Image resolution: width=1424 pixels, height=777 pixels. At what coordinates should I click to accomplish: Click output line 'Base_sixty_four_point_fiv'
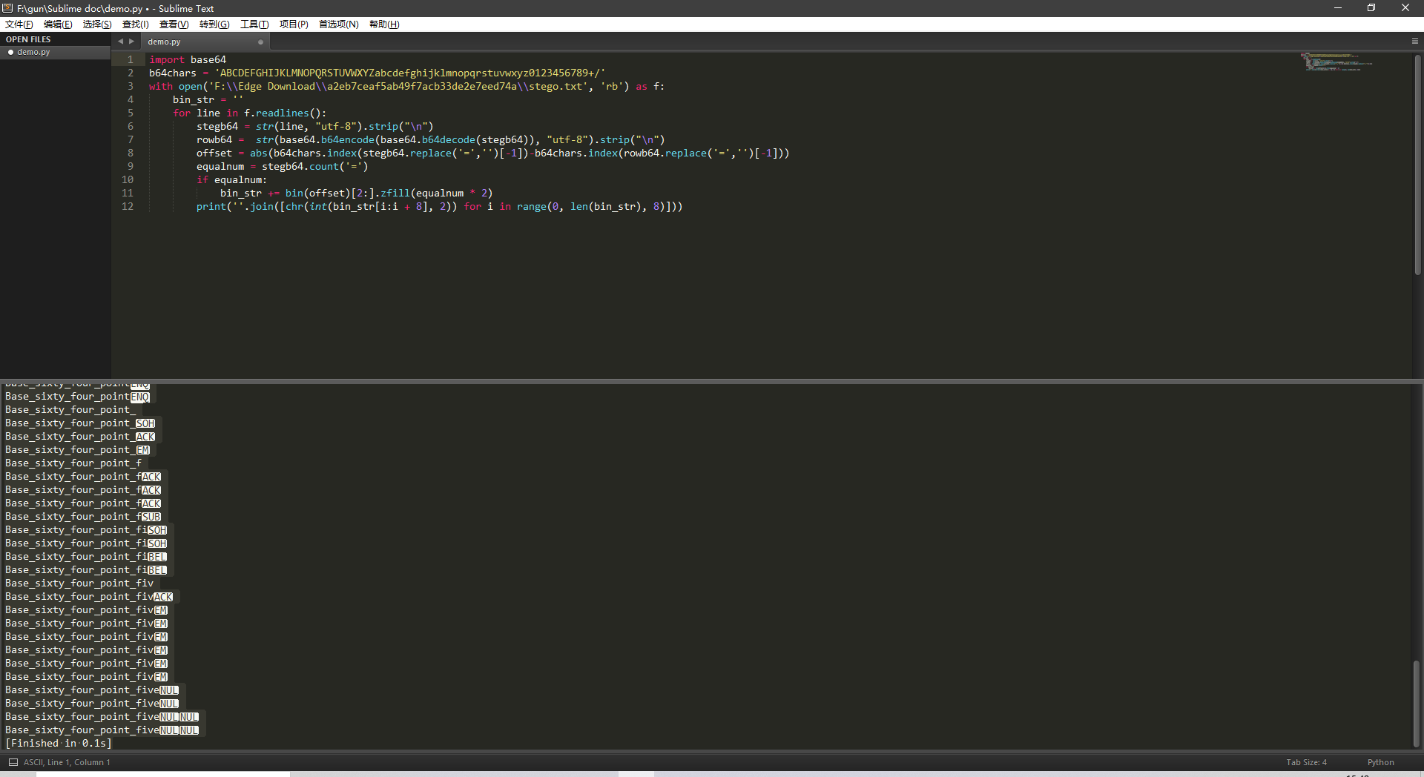pyautogui.click(x=79, y=583)
